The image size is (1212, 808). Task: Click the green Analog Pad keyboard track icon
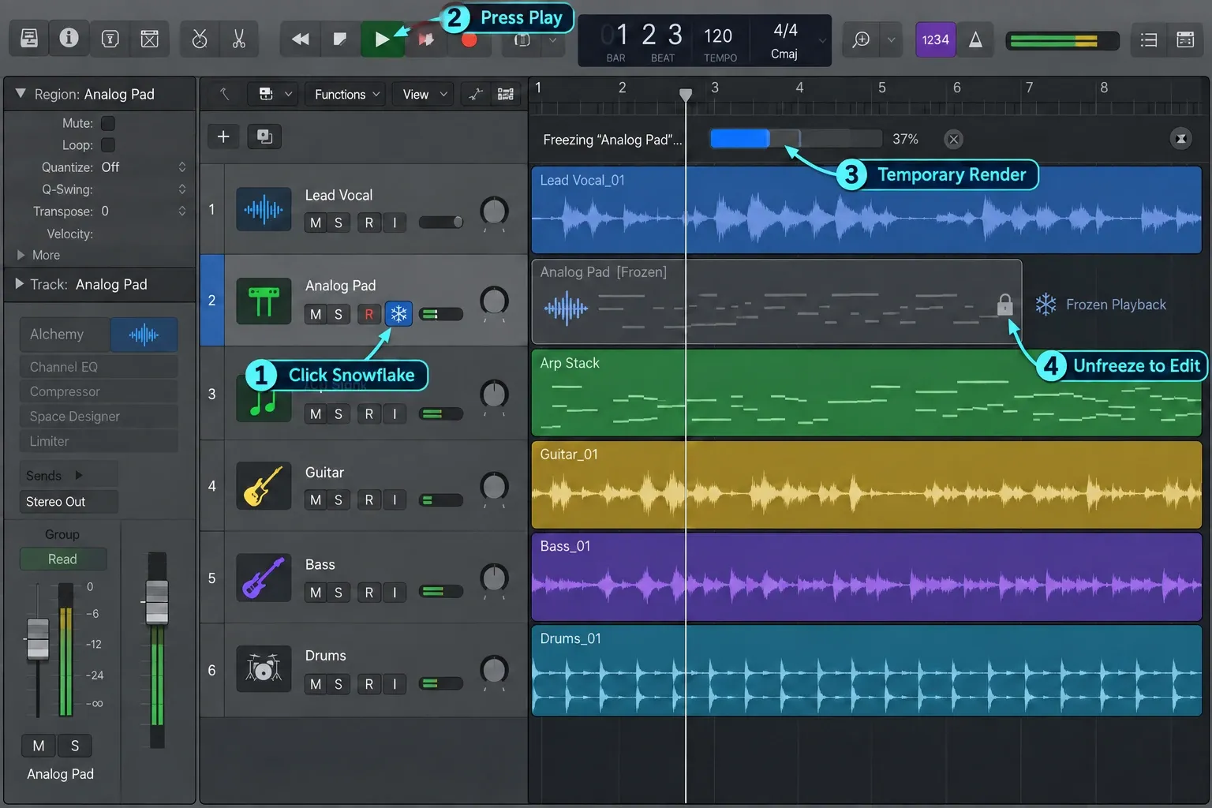pyautogui.click(x=264, y=301)
